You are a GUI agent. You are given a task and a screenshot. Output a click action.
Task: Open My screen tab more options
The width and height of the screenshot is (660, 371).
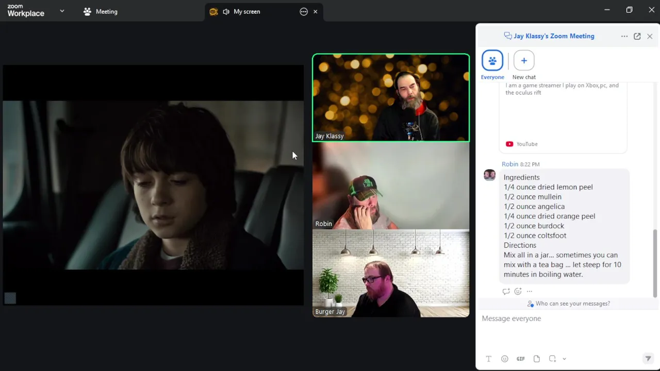point(304,11)
